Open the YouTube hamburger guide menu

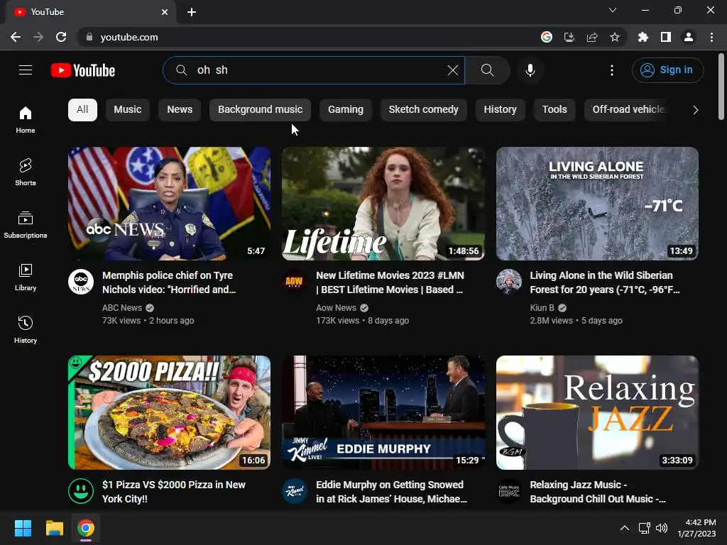point(26,70)
